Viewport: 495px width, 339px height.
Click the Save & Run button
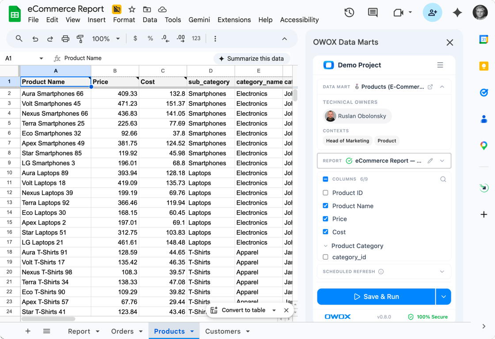[376, 297]
